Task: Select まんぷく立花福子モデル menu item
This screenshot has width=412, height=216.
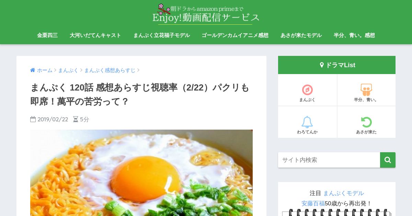Action: tap(161, 35)
